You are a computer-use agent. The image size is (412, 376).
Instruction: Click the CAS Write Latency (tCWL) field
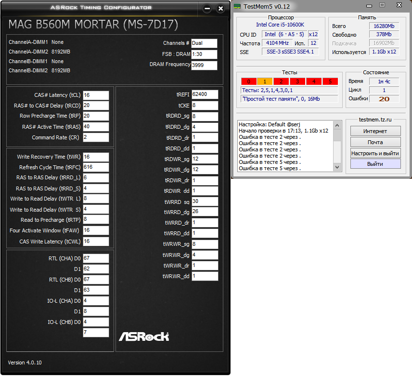tap(96, 242)
